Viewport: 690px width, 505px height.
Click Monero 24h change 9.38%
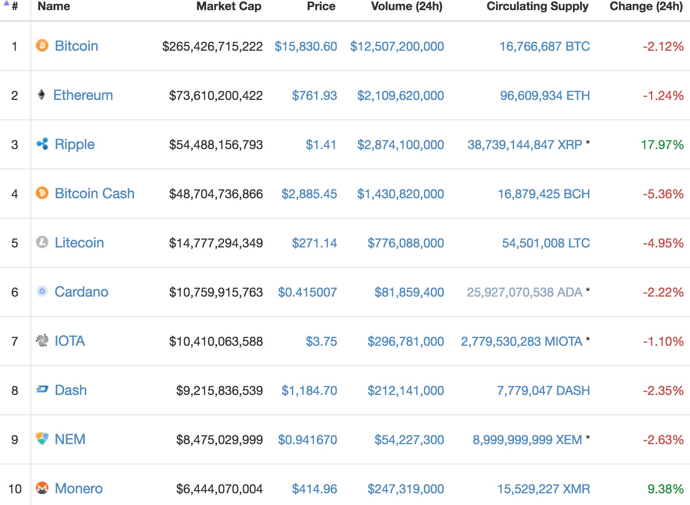(665, 489)
